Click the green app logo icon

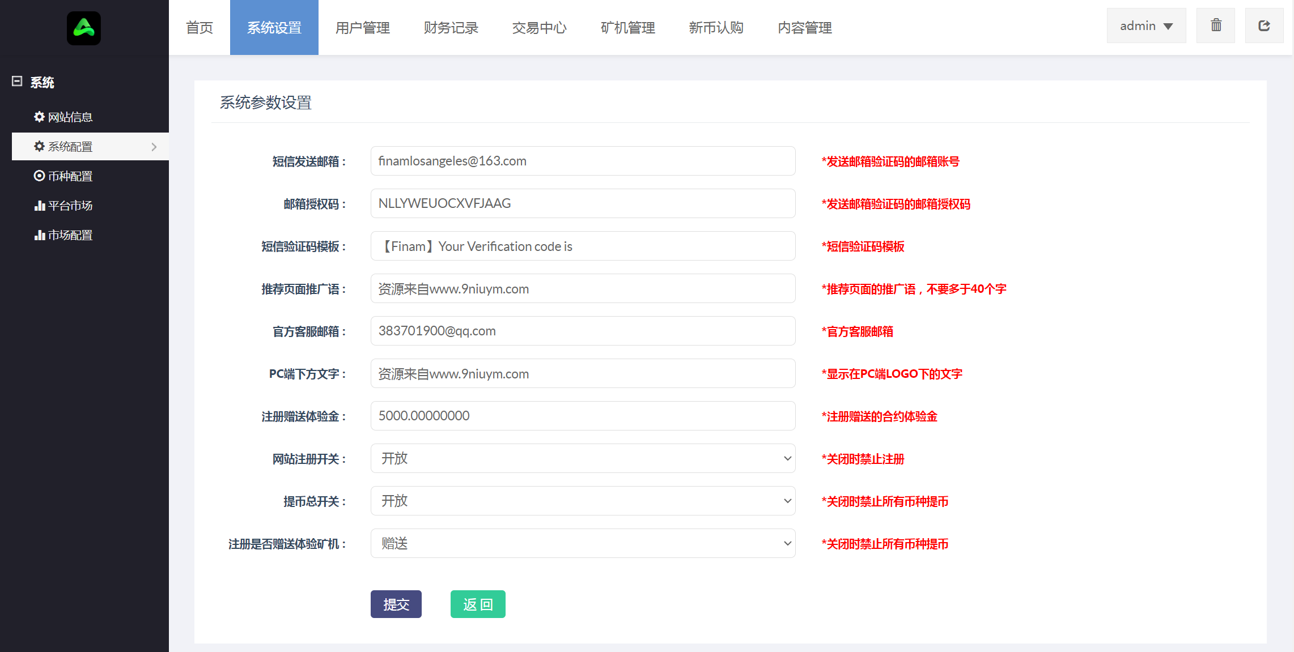click(x=84, y=28)
